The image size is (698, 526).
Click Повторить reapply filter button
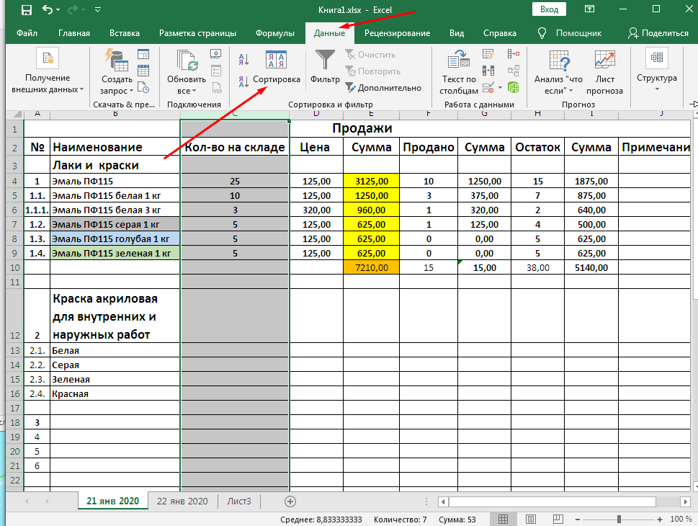point(373,71)
